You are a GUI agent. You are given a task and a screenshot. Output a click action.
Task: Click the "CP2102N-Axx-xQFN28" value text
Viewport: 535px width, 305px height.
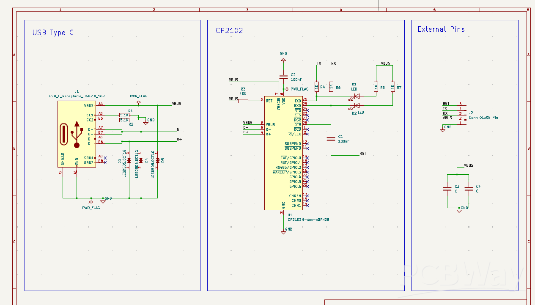(x=308, y=220)
